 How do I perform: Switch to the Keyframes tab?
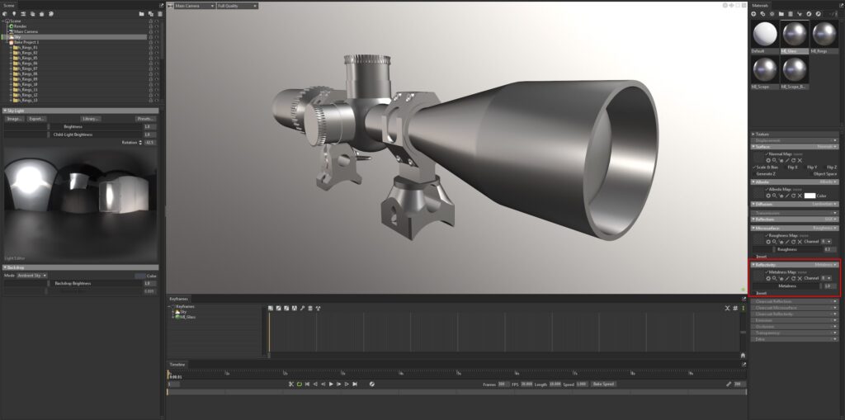(x=180, y=298)
